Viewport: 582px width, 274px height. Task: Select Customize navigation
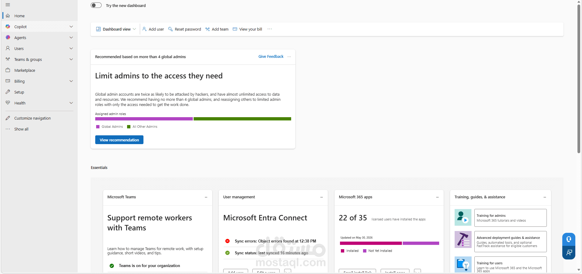click(39, 118)
